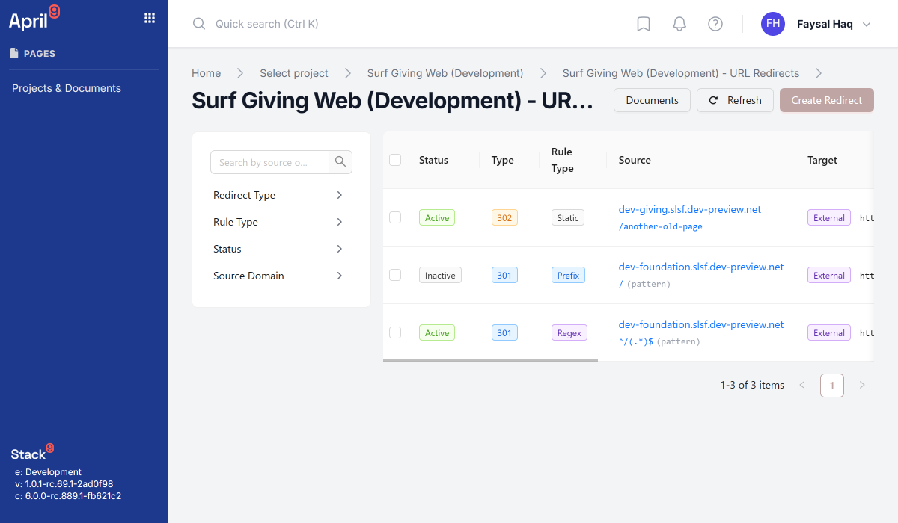Screen dimensions: 898x523
Task: Click the Prefix rule type tag
Action: click(x=568, y=276)
